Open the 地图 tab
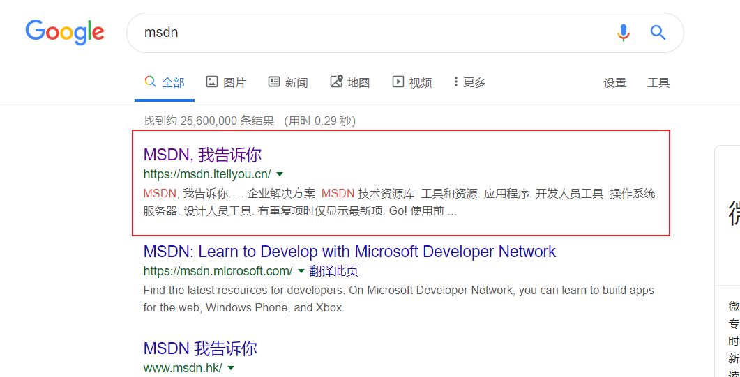740x377 pixels. (349, 82)
